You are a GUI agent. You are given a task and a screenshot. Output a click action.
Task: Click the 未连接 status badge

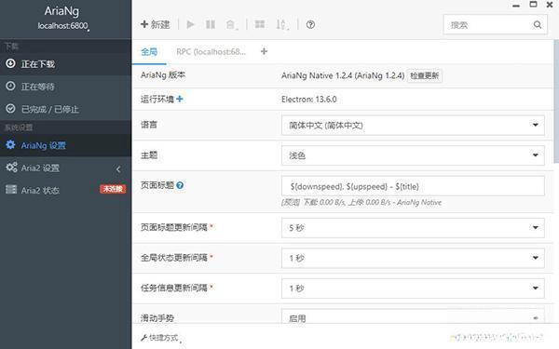click(113, 189)
